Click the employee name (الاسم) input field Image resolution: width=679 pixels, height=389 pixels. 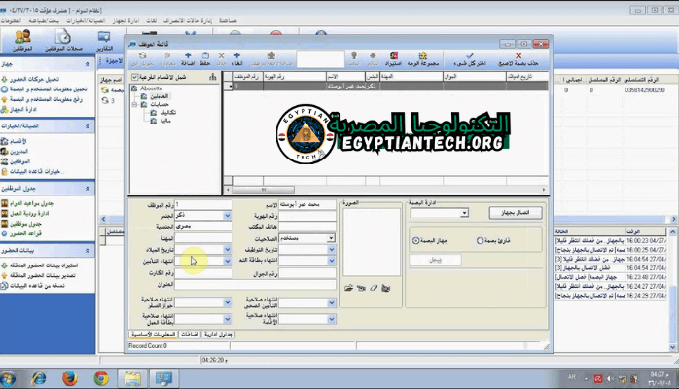point(307,204)
